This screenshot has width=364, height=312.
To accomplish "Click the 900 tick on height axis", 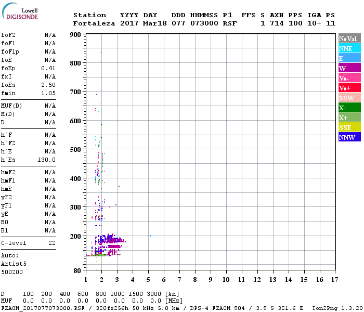I will [x=75, y=35].
